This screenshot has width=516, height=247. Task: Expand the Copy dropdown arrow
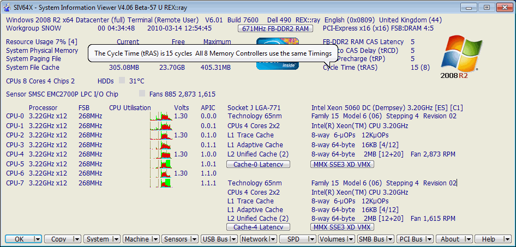[77, 239]
